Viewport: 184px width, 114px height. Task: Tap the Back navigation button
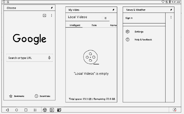click(x=7, y=110)
